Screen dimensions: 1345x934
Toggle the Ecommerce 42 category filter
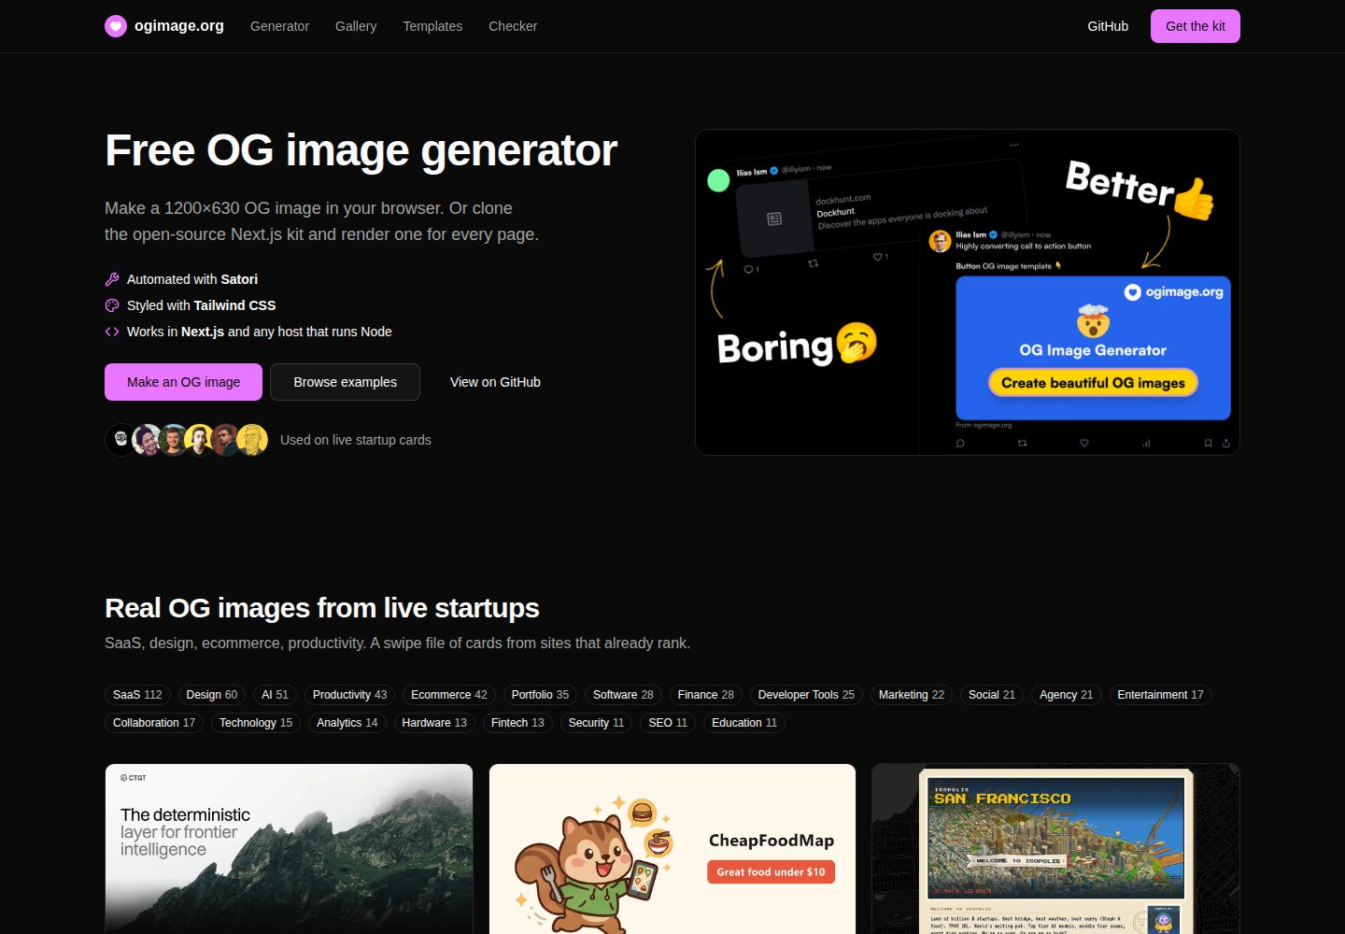click(449, 695)
